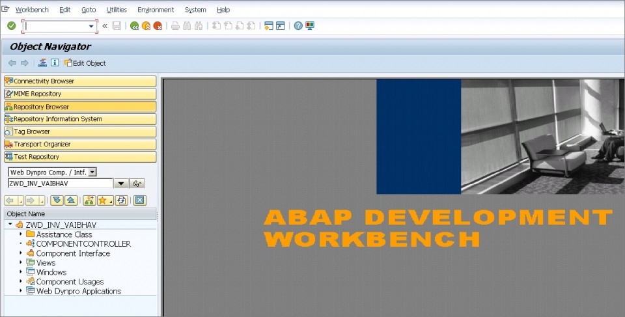Image resolution: width=625 pixels, height=317 pixels.
Task: Expand the Views node
Action: [21, 262]
